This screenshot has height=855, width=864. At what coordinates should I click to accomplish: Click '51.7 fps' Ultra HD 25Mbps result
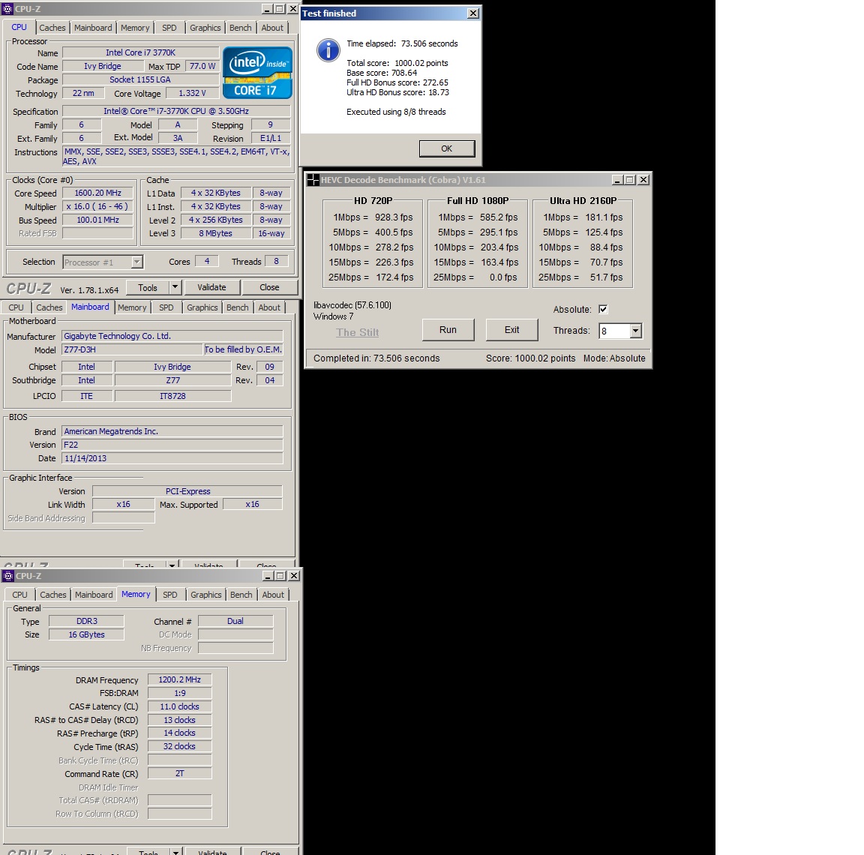coord(606,277)
